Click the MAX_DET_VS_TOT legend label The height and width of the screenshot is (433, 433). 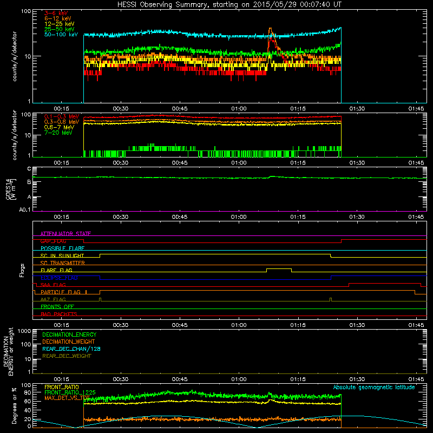click(x=67, y=398)
